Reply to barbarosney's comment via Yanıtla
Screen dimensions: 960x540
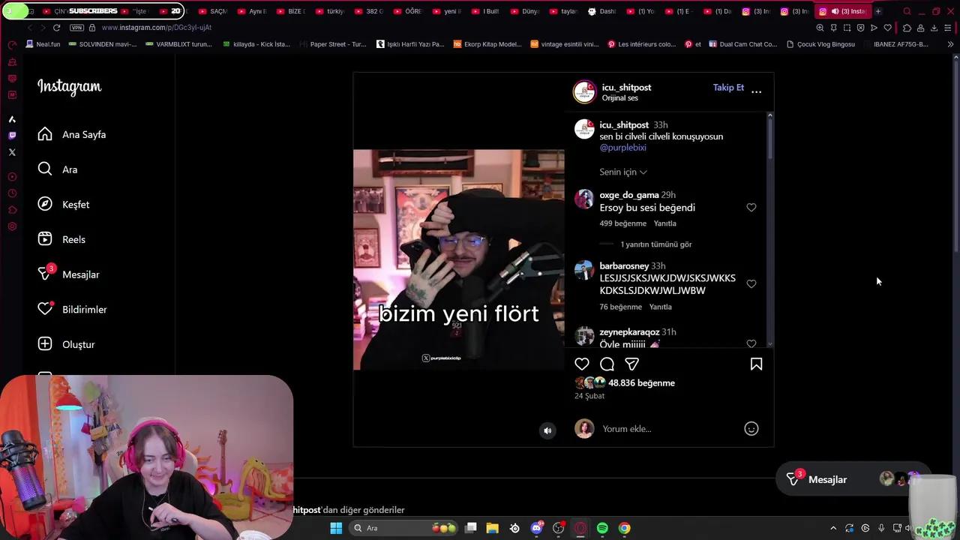coord(660,307)
